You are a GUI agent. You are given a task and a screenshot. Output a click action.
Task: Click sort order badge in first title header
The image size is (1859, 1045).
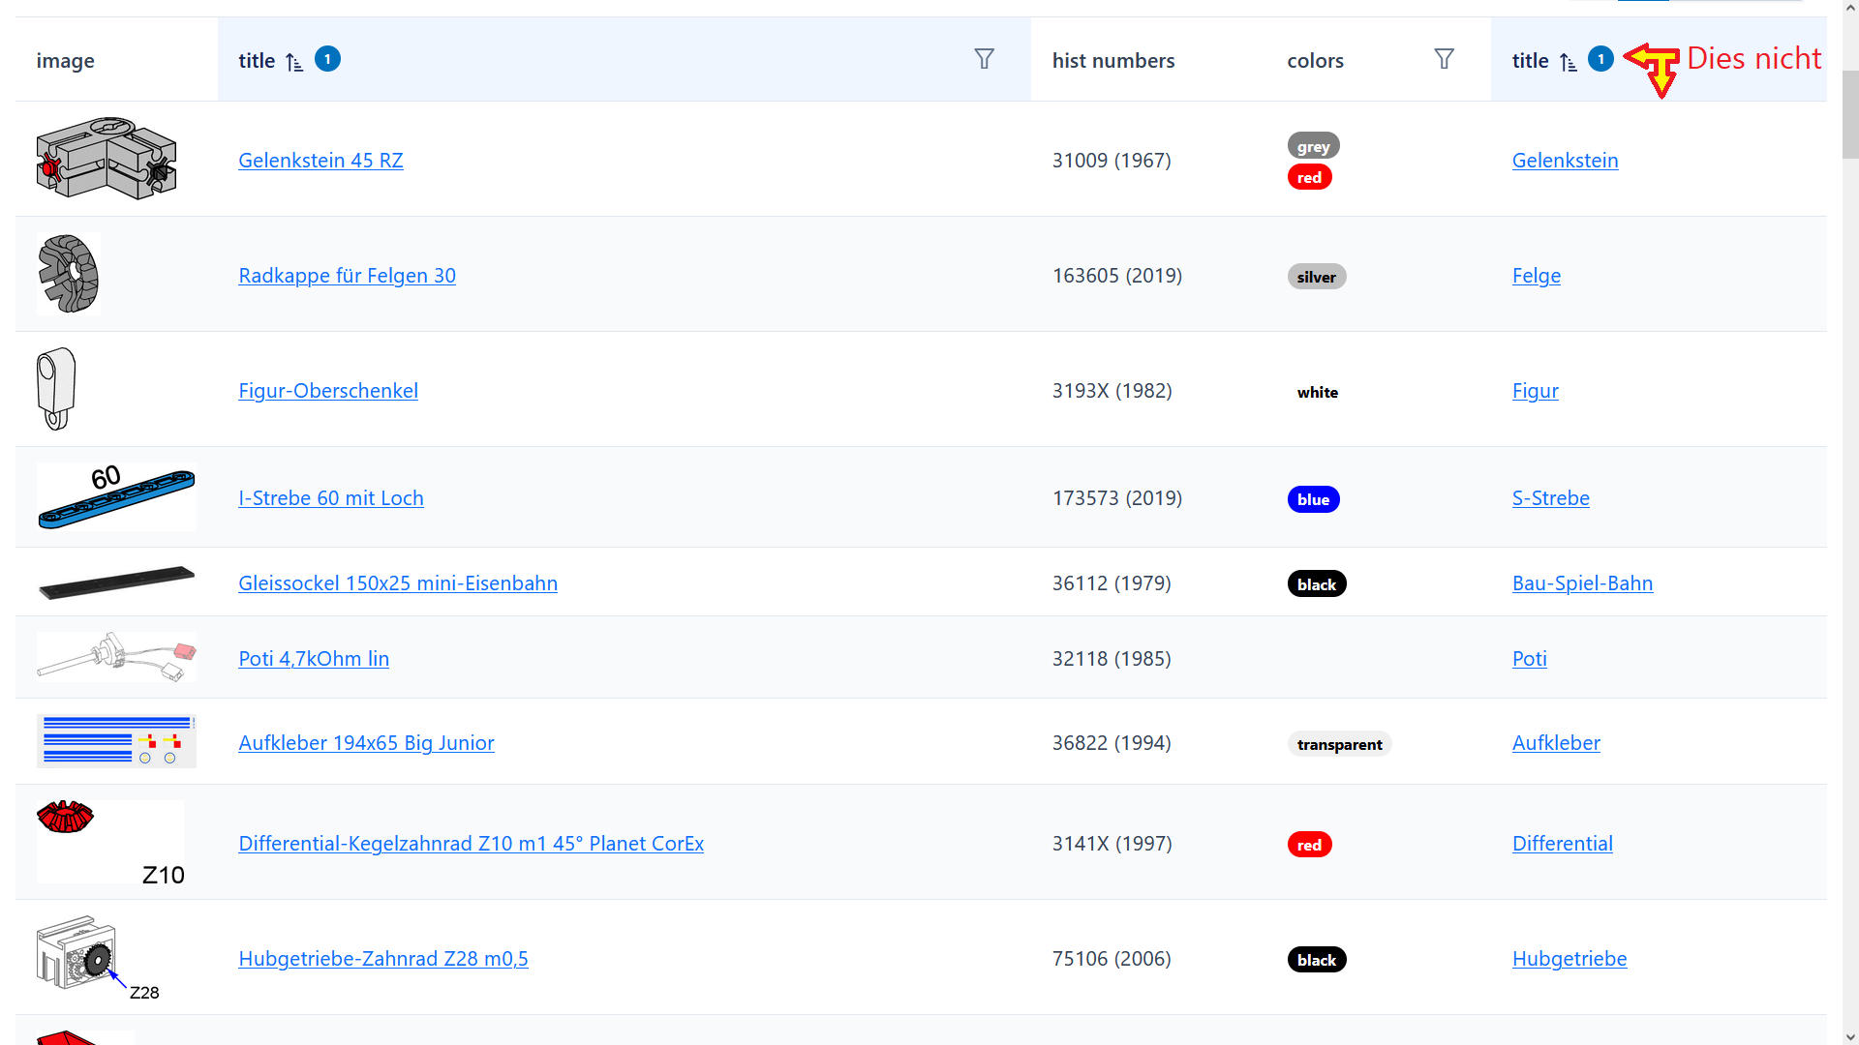coord(327,59)
